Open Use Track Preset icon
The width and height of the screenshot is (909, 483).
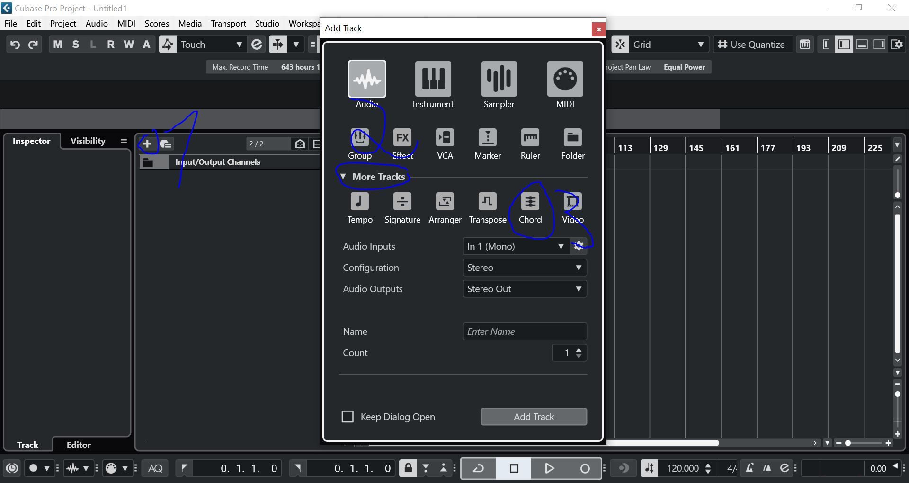(166, 143)
